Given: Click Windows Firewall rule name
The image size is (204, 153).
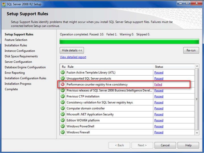Looking at the screenshot, I should click(78, 132).
